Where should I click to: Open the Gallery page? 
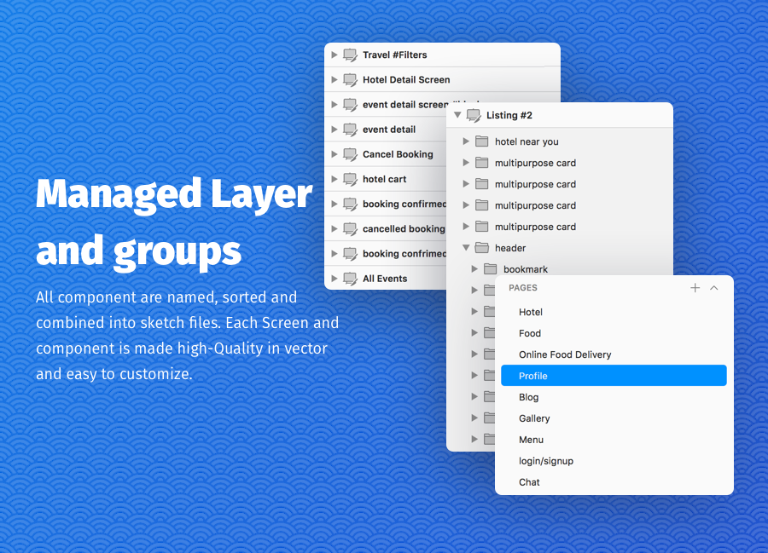534,418
